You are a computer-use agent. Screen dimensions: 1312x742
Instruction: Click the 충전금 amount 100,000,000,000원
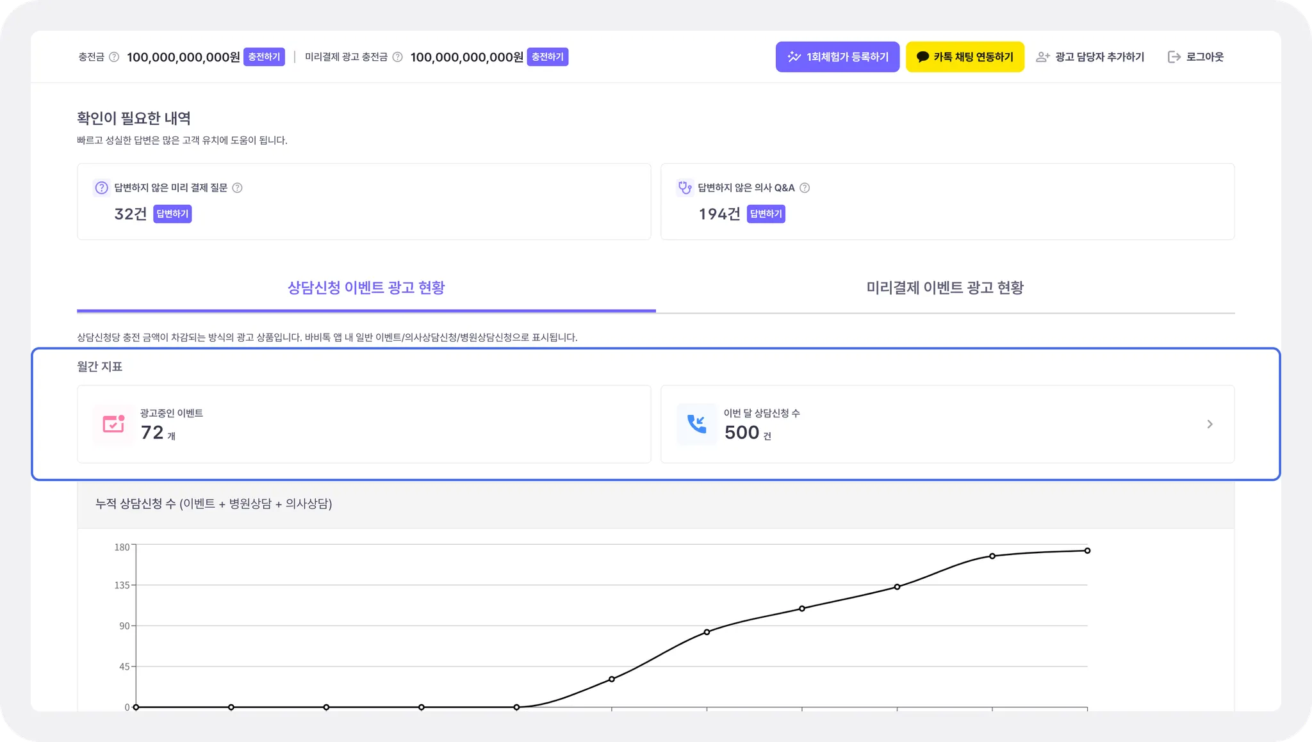[x=183, y=57]
